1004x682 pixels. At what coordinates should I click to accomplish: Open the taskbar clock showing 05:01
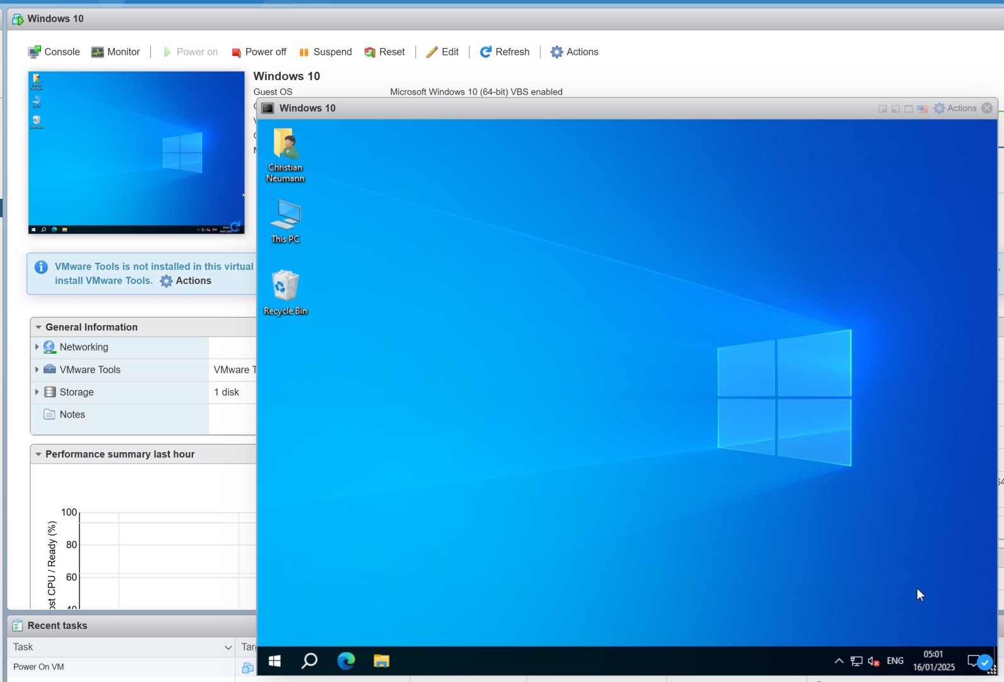(933, 661)
